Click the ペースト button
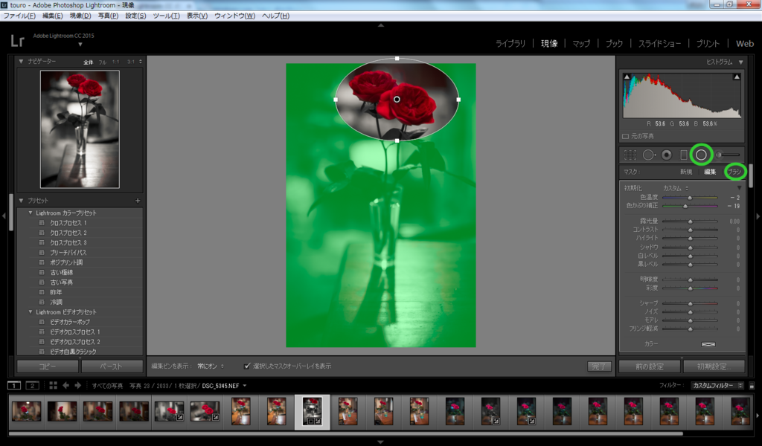Screen dimensions: 762x446 click(x=112, y=366)
